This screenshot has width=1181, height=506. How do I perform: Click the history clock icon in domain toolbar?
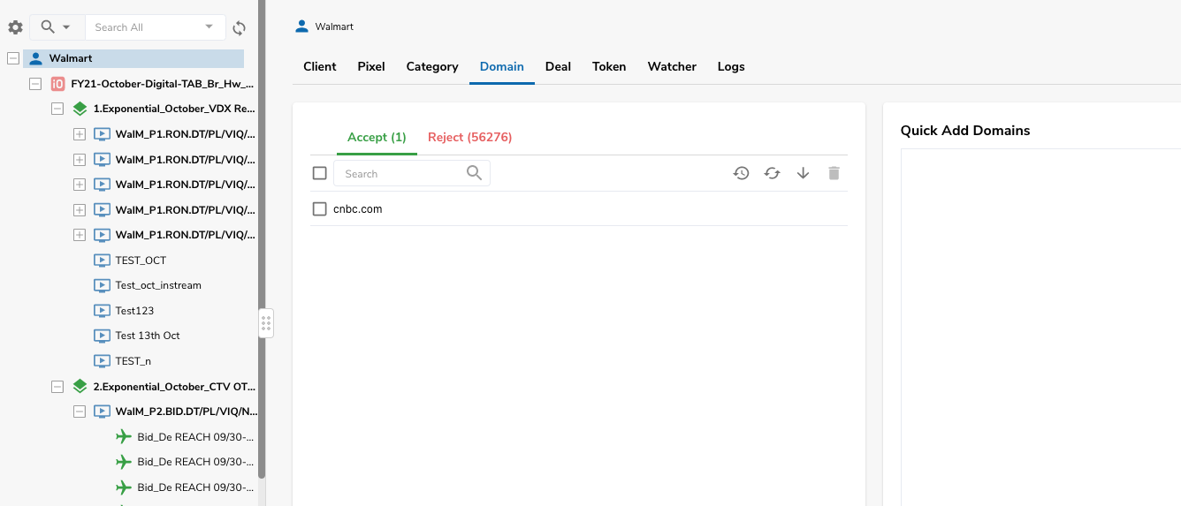(741, 173)
